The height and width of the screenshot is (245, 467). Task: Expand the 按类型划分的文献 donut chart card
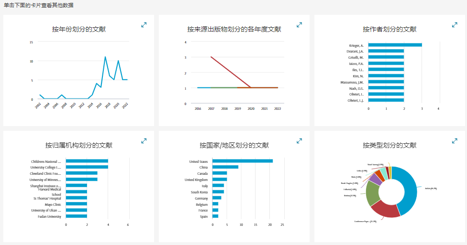point(455,141)
